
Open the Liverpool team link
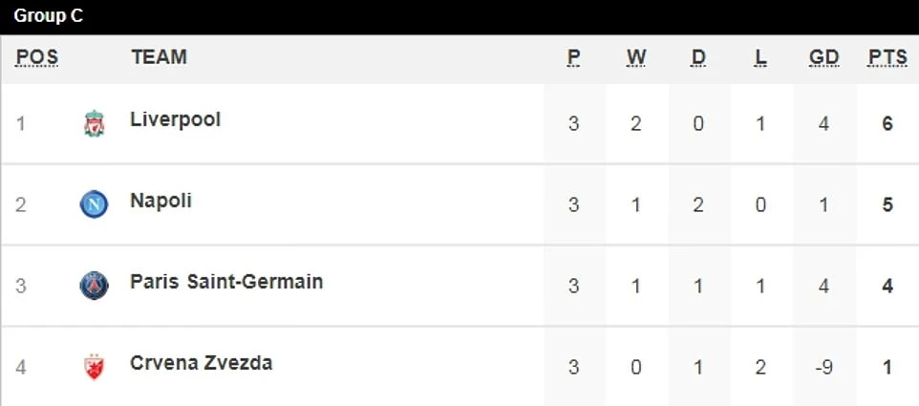pos(176,119)
